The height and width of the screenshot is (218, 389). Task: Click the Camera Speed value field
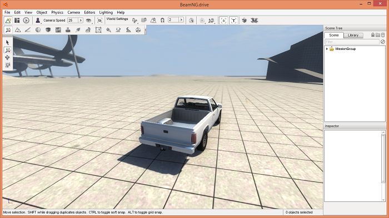point(73,21)
